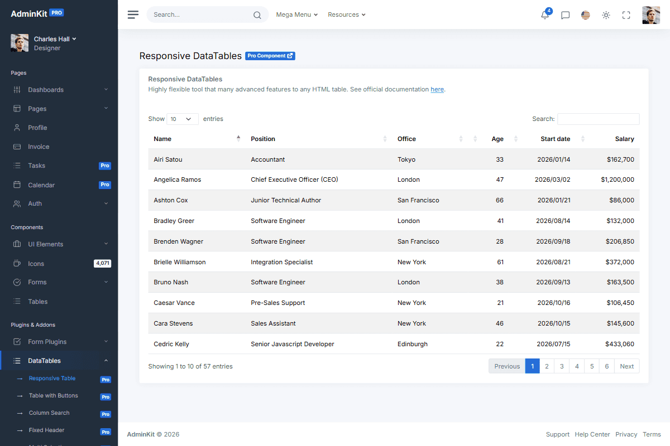670x446 pixels.
Task: Open the language flag selector
Action: (x=585, y=15)
